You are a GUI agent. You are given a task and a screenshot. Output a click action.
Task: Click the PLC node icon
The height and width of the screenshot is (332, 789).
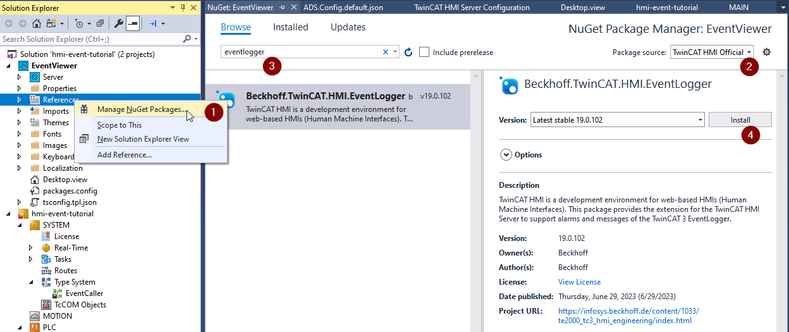tap(35, 328)
